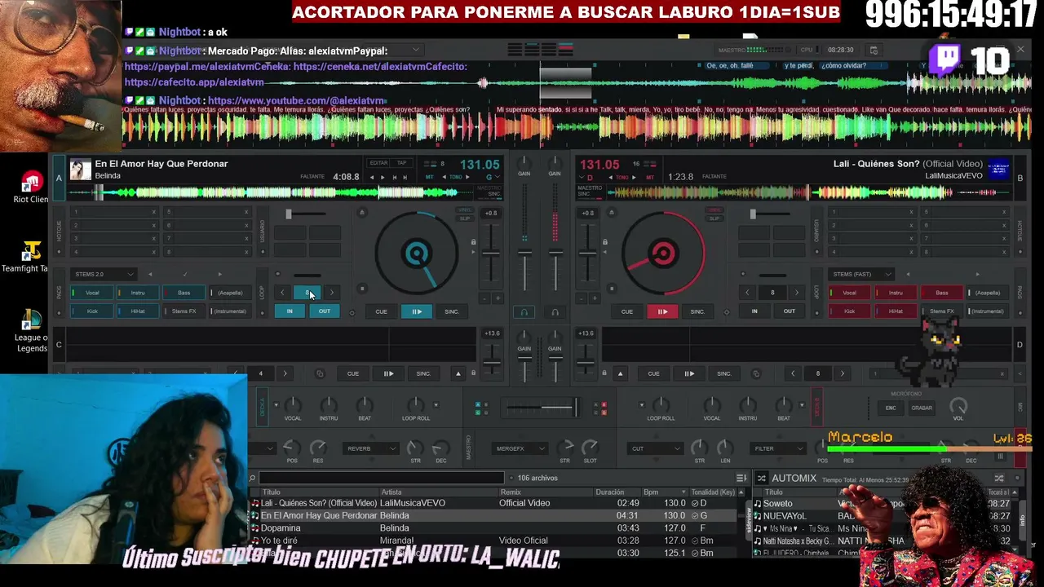Click deck B pitch plus button

point(594,298)
